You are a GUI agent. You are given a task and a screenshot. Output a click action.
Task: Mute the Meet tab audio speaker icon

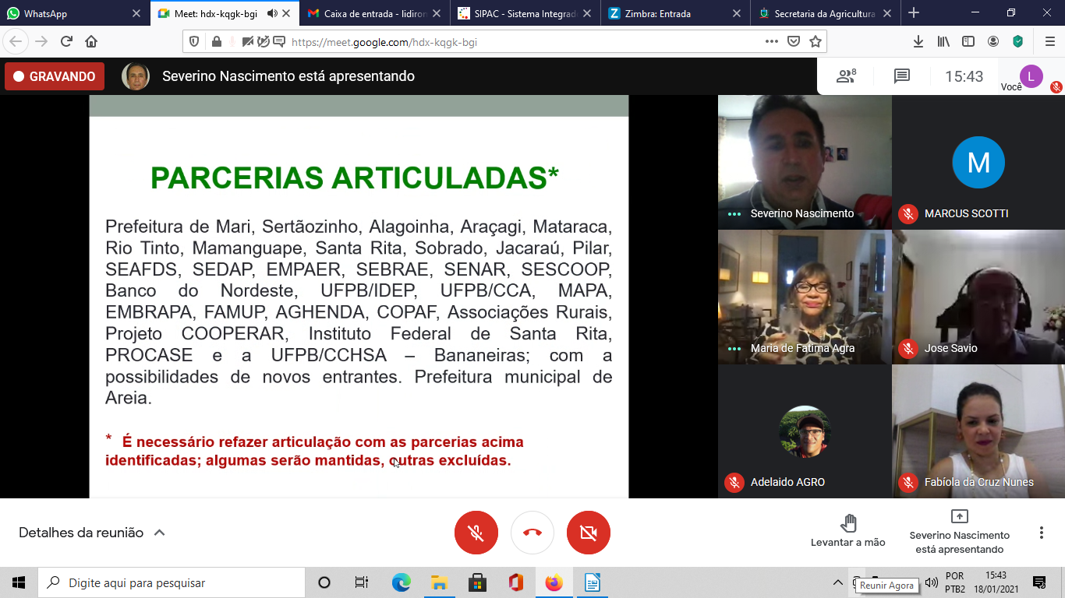click(x=272, y=13)
